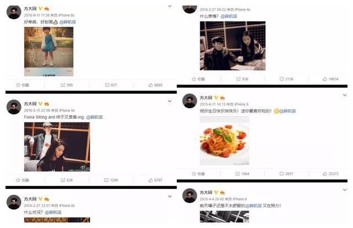
Task: Open comments on the post with 627 comments
Action: (111, 85)
